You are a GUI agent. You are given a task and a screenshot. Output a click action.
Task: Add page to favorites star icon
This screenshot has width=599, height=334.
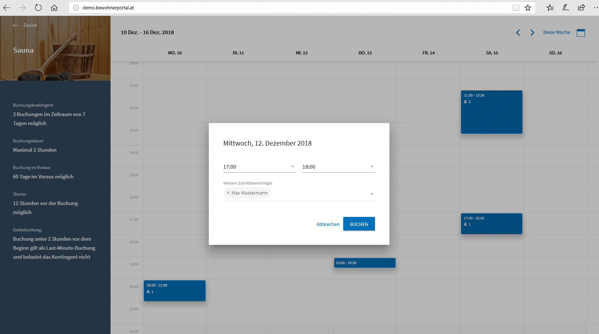pyautogui.click(x=528, y=8)
